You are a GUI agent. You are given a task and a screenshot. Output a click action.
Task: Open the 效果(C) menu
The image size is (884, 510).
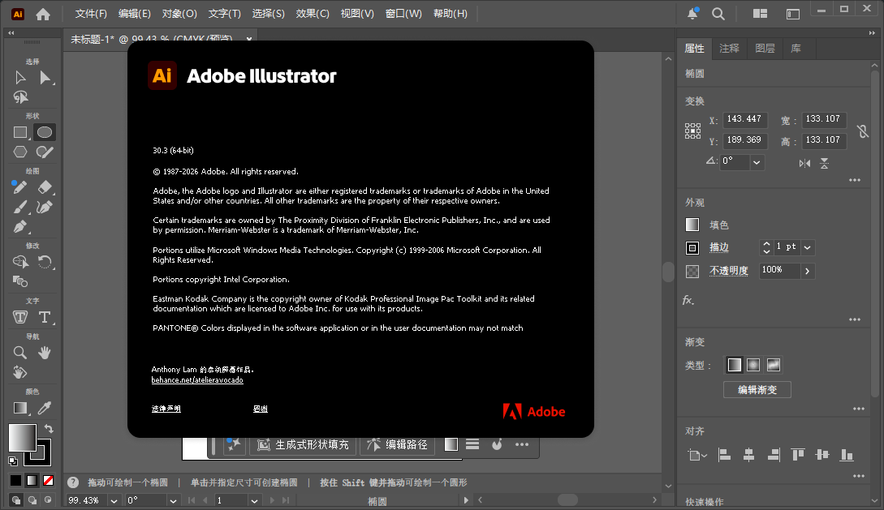pyautogui.click(x=313, y=14)
